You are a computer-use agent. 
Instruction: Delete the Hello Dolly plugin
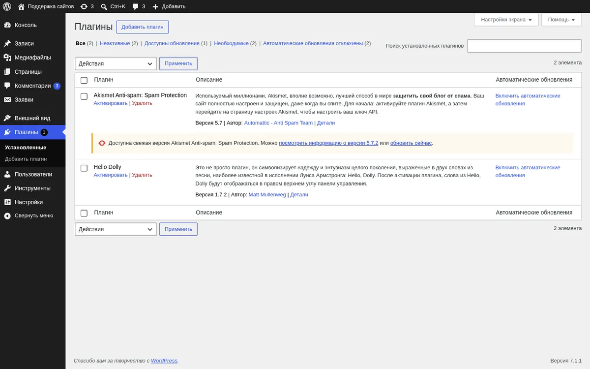[x=142, y=175]
